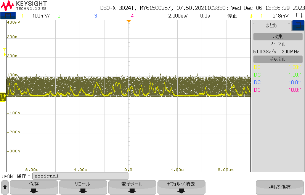Open the リコール softkey menu

(83, 187)
